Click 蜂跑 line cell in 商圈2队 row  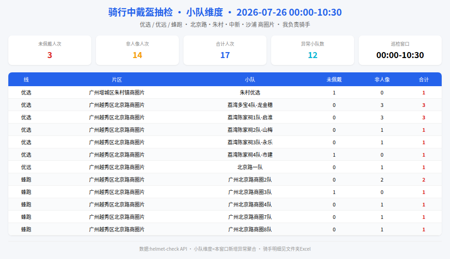[x=26, y=180]
